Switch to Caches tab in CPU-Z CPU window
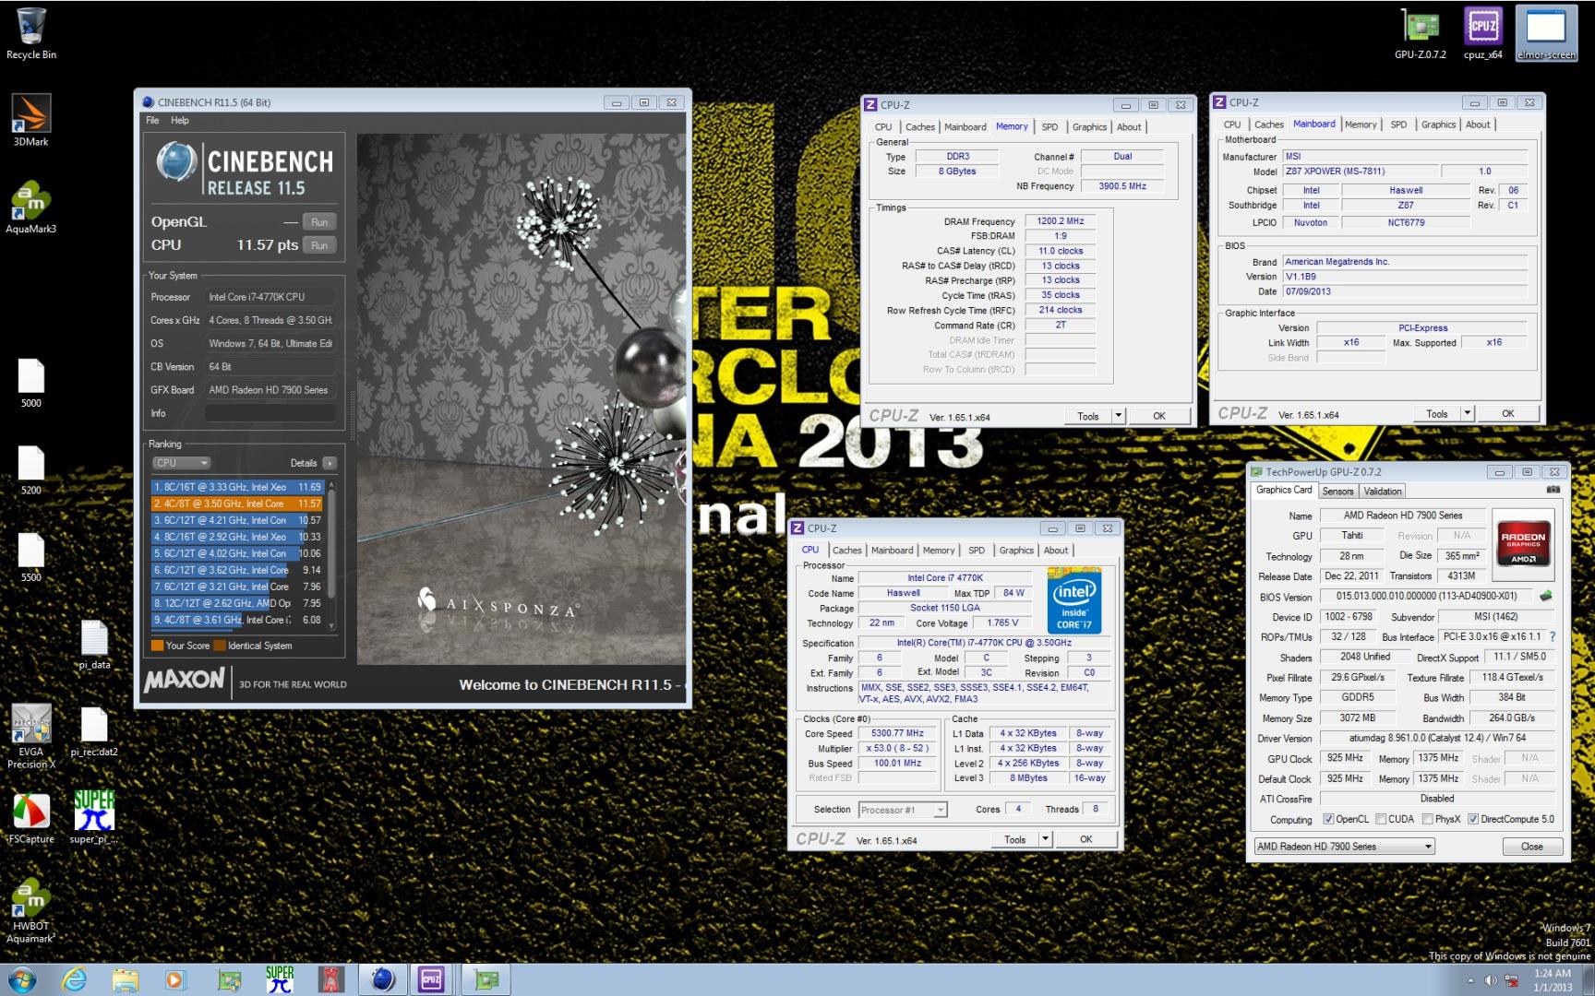The image size is (1595, 996). 846,551
